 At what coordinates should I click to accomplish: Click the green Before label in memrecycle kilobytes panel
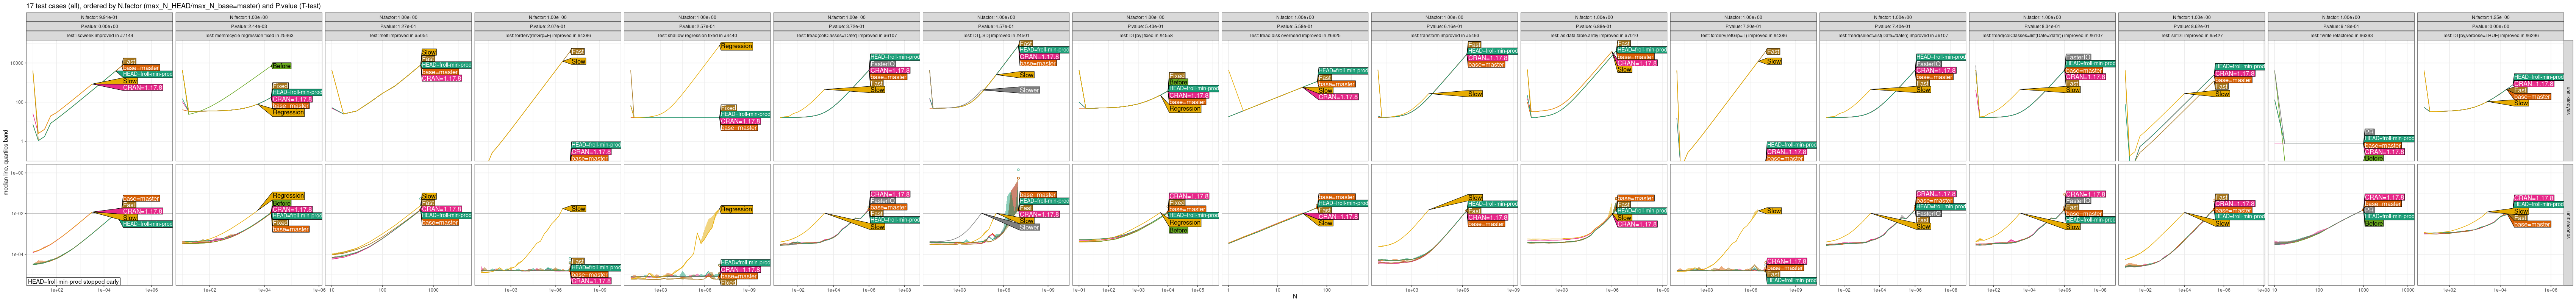(281, 66)
